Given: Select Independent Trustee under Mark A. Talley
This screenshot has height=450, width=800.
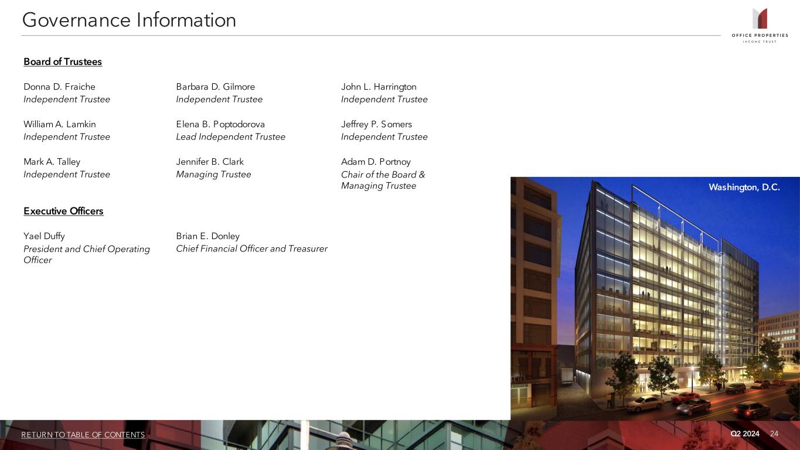Looking at the screenshot, I should (67, 174).
